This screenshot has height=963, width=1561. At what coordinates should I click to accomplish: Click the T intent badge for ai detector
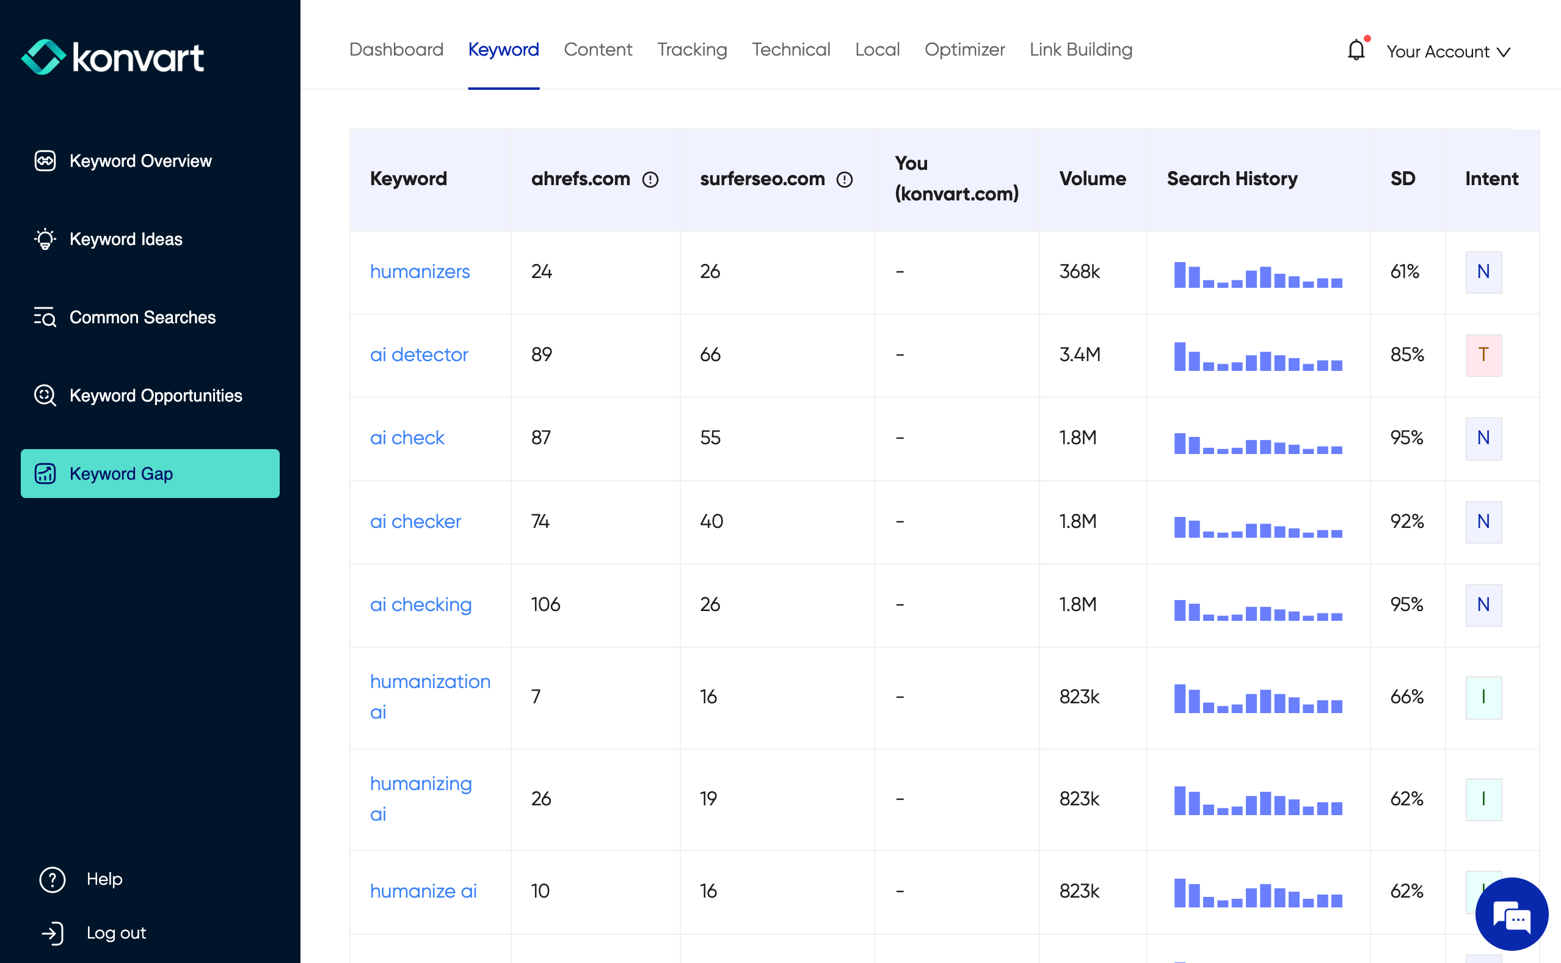pyautogui.click(x=1483, y=355)
